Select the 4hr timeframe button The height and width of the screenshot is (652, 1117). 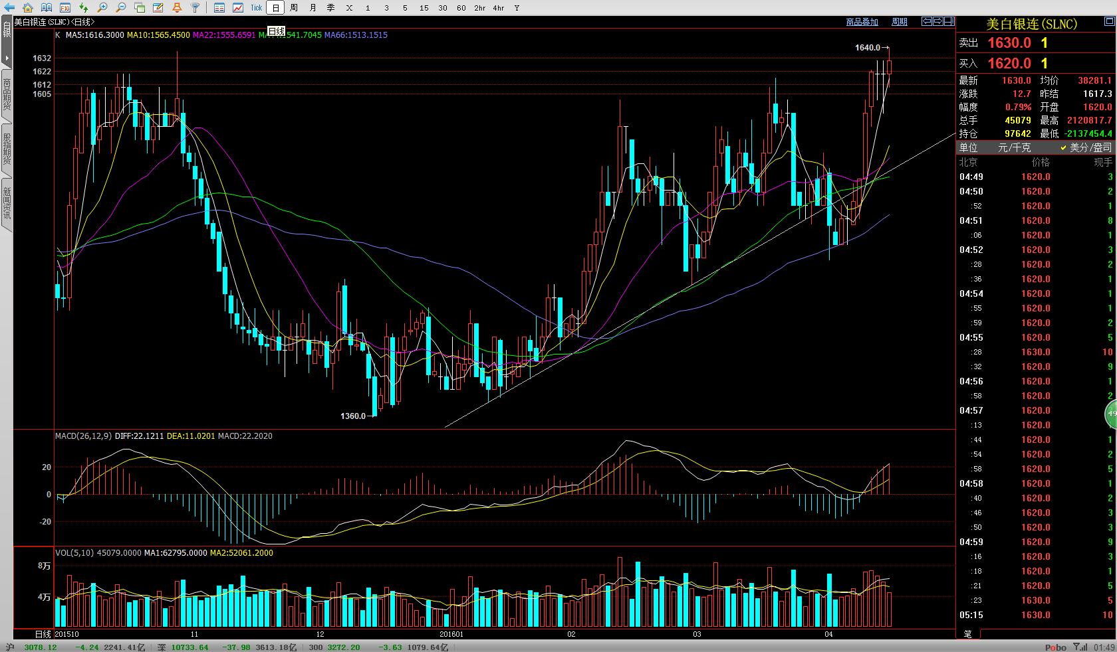coord(498,8)
